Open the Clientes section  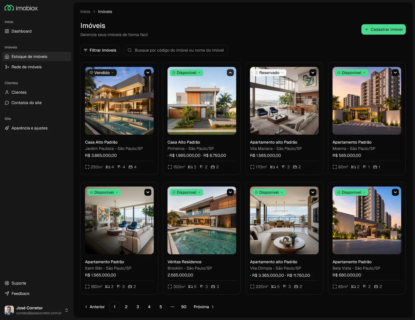[37, 92]
